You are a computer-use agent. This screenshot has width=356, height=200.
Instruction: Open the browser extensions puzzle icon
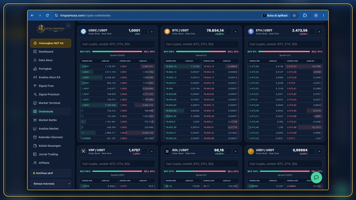pyautogui.click(x=305, y=16)
